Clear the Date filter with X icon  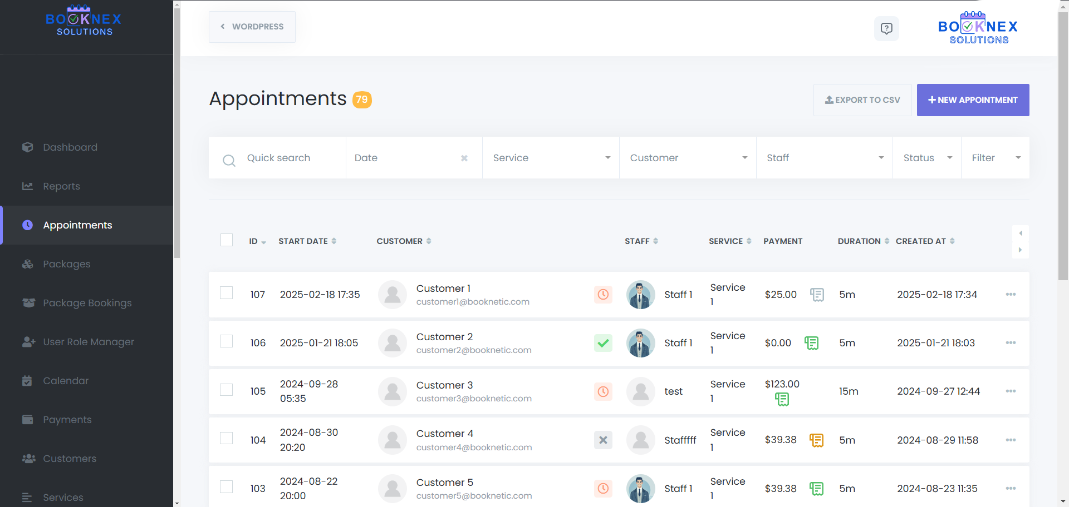coord(464,158)
